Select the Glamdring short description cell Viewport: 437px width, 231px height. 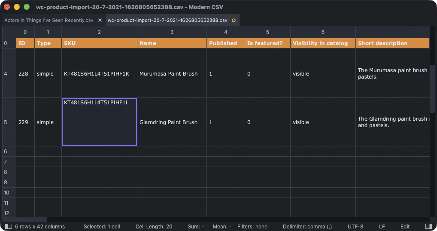(x=392, y=122)
